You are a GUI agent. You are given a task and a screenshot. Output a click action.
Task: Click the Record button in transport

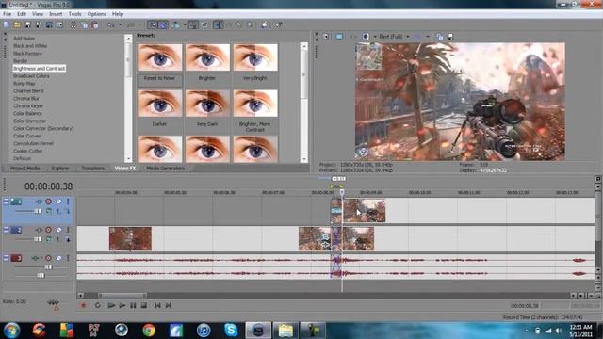click(84, 305)
